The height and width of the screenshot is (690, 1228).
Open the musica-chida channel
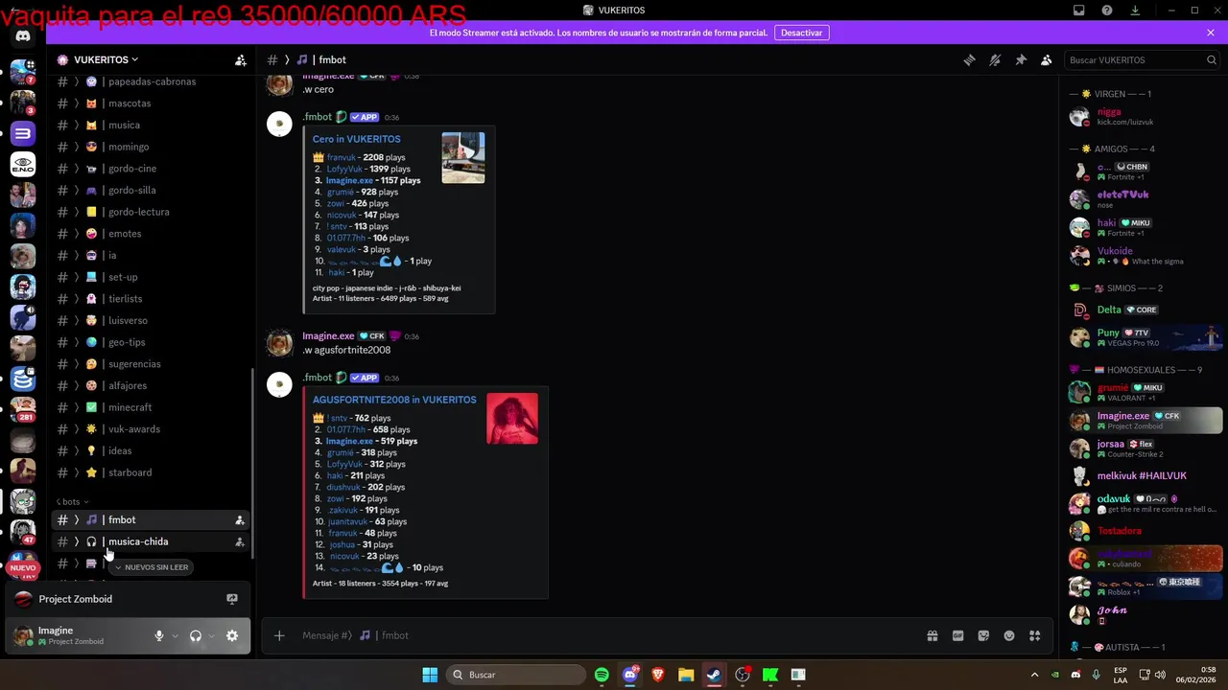[152, 541]
